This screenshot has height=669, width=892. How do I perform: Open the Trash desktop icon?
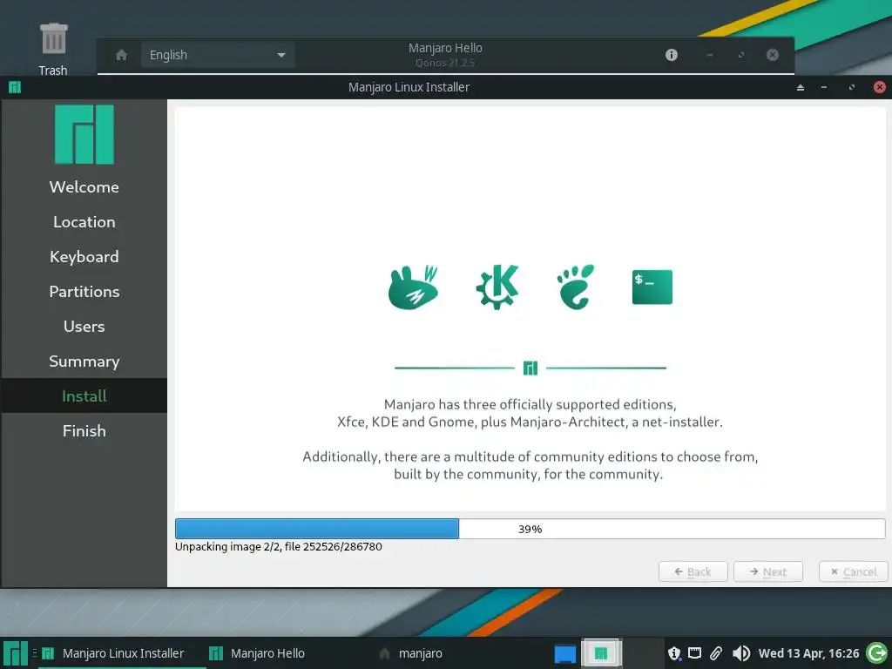[x=53, y=49]
